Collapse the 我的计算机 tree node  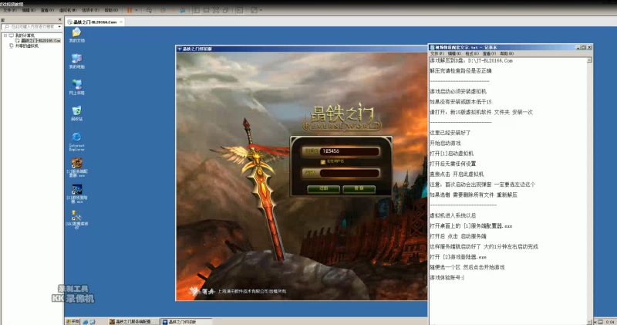tap(5, 36)
